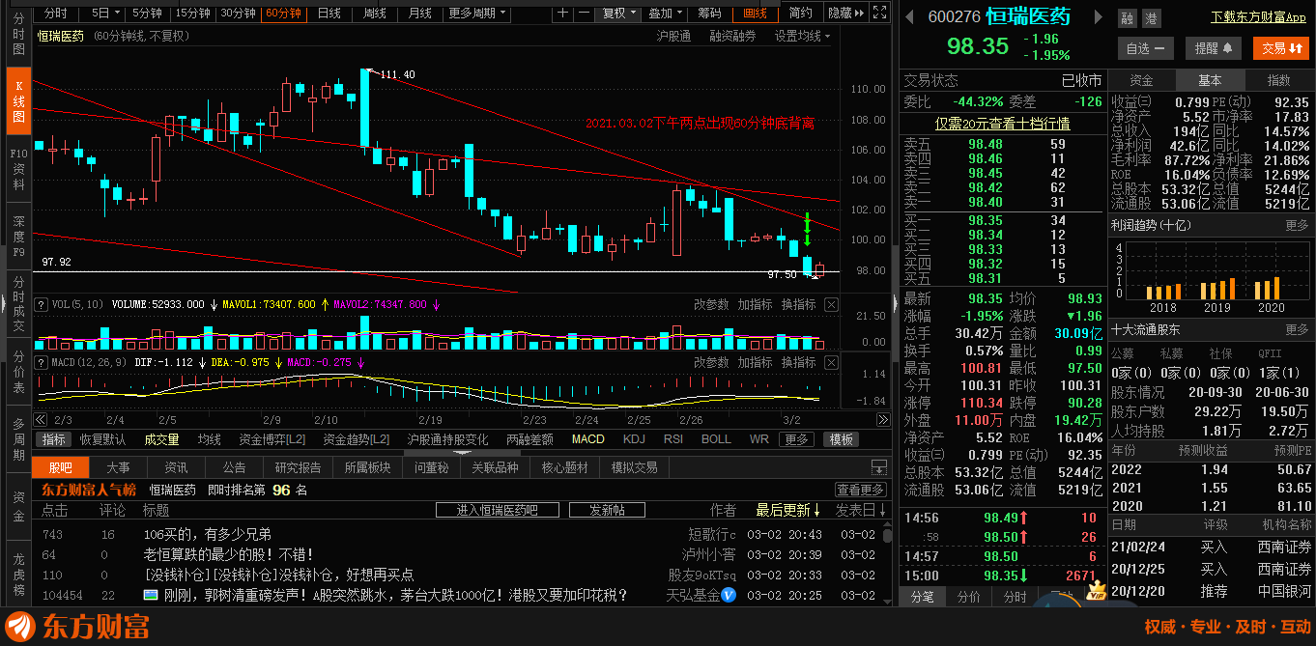Click 改参数 in MACD pane
This screenshot has height=646, width=1316.
pos(711,362)
